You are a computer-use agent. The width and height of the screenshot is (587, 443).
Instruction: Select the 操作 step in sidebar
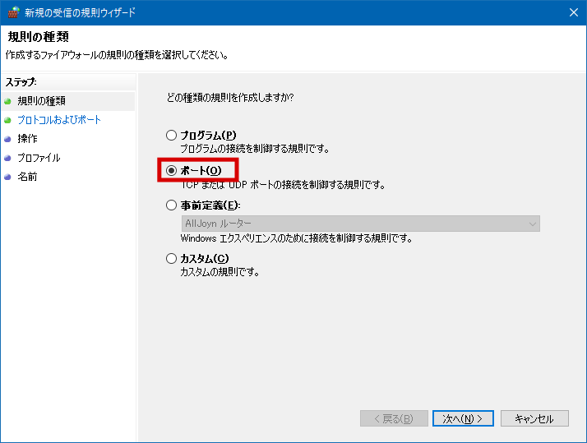pyautogui.click(x=27, y=139)
